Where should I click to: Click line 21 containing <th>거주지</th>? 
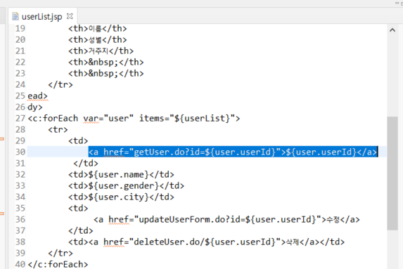101,51
